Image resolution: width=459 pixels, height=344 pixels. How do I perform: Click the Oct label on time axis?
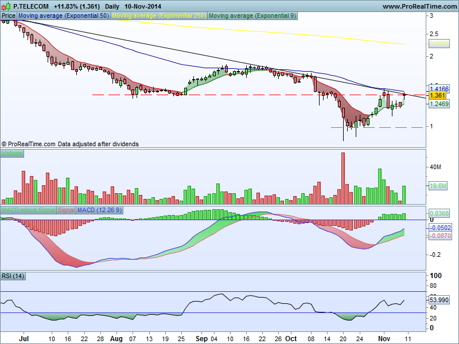pos(291,339)
